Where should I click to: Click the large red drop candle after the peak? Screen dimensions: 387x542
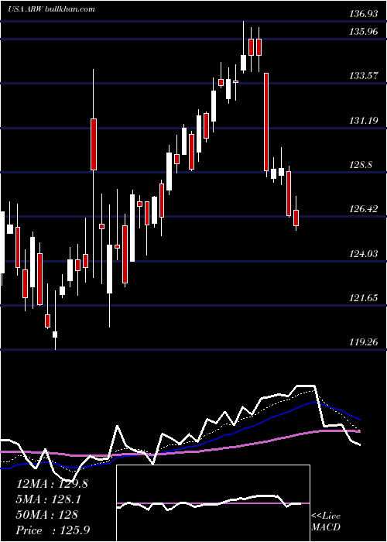click(x=266, y=122)
